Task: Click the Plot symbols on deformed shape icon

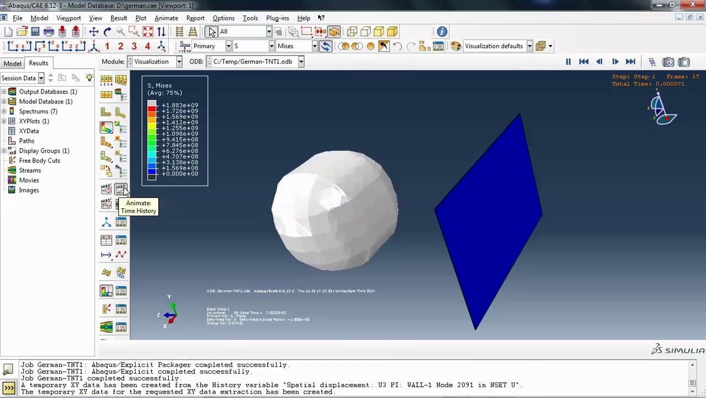Action: [106, 143]
